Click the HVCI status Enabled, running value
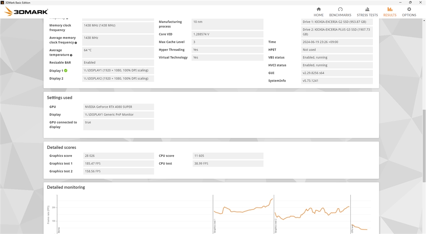The width and height of the screenshot is (426, 234). click(337, 65)
